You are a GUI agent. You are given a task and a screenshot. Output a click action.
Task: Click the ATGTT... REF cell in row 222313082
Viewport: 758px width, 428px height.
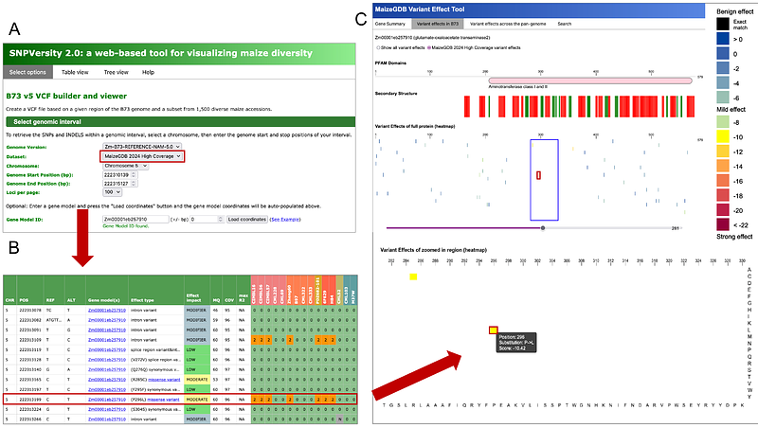(x=54, y=320)
